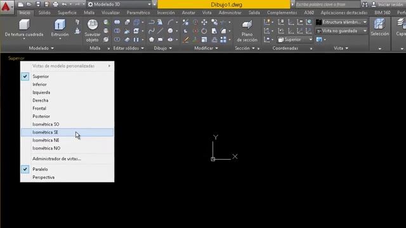Click the Box 'De textura cuadrada' tool

(24, 25)
